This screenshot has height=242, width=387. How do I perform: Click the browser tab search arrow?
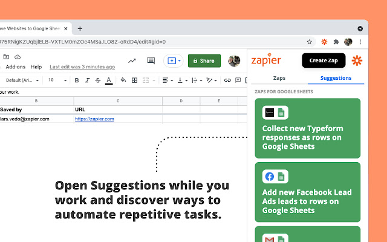360,28
